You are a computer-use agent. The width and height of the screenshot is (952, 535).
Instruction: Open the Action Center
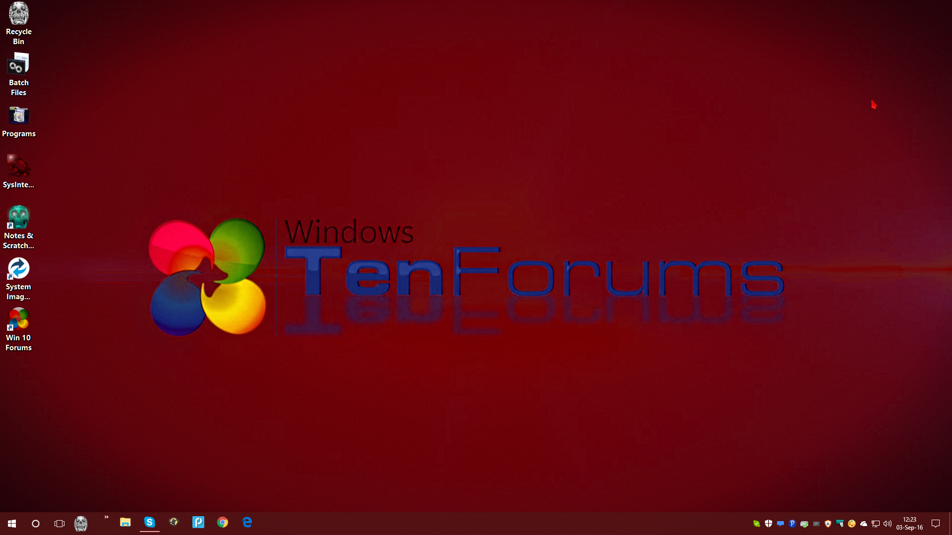(936, 524)
